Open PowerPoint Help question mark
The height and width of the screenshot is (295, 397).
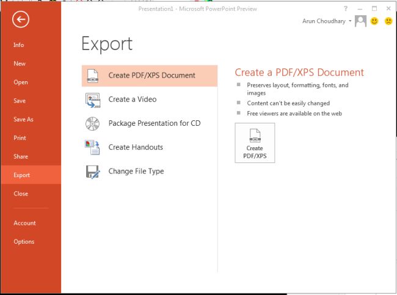pos(346,9)
